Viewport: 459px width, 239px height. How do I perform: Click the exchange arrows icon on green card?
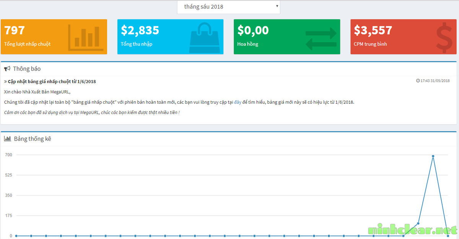321,39
